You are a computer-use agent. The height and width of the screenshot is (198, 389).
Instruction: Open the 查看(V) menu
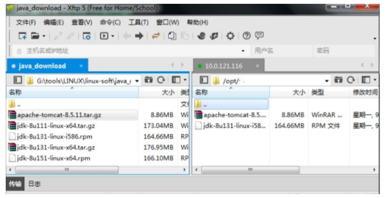[x=82, y=22]
